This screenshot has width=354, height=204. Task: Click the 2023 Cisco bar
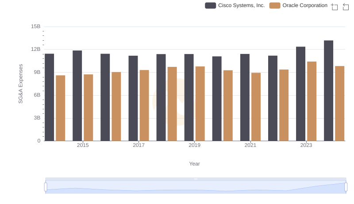click(301, 94)
